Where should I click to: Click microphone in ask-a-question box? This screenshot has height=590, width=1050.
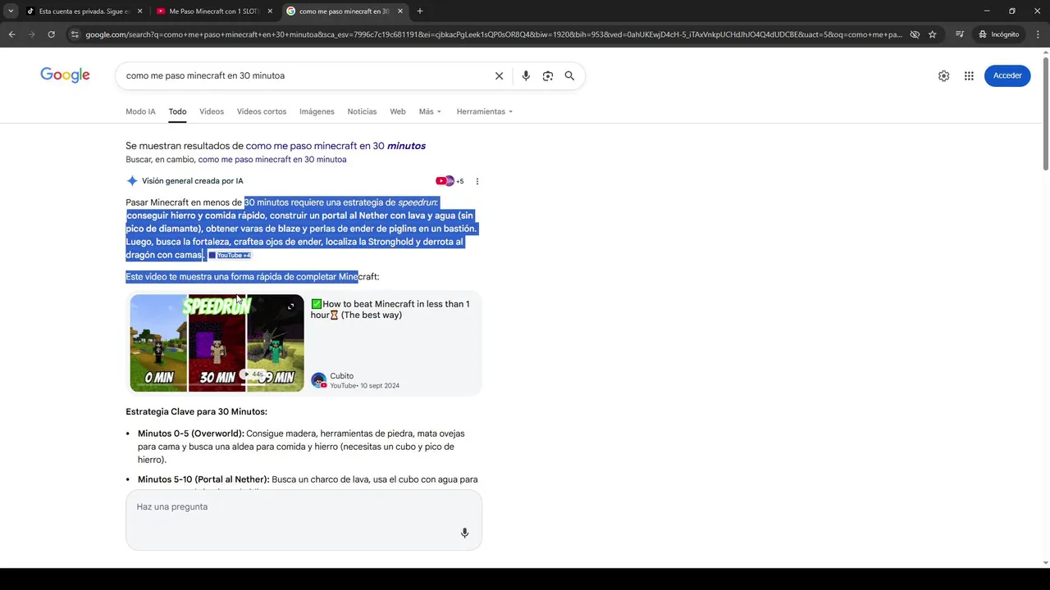tap(464, 533)
